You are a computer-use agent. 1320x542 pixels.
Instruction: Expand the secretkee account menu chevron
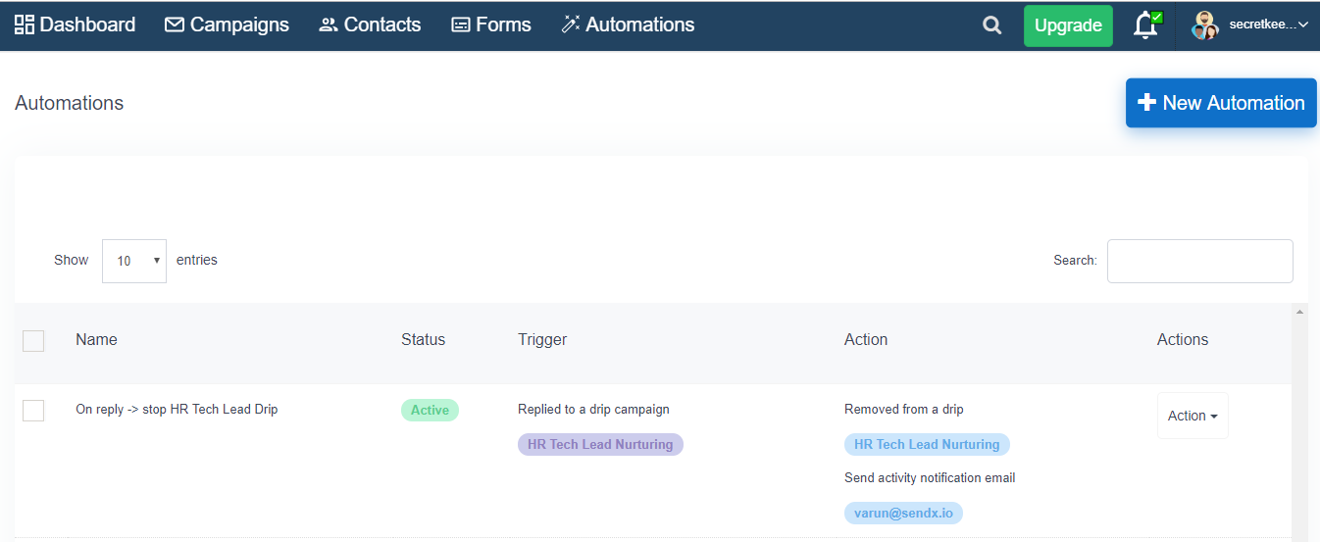tap(1303, 25)
